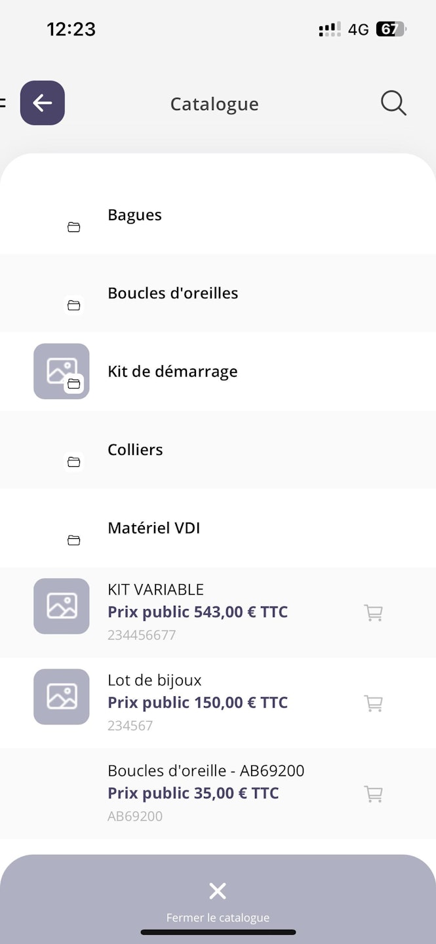Add Boucles d'oreille AB69200 to cart
Image resolution: width=436 pixels, height=944 pixels.
(373, 794)
